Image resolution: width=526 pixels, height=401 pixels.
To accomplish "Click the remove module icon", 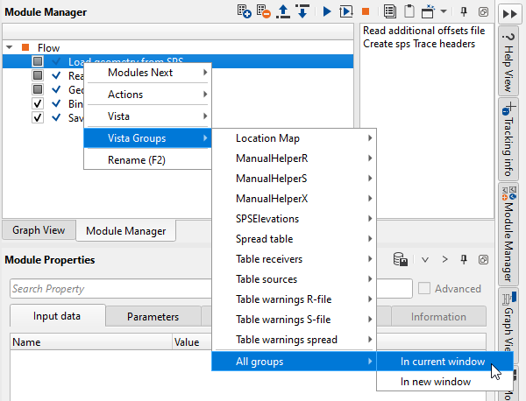I will (263, 11).
